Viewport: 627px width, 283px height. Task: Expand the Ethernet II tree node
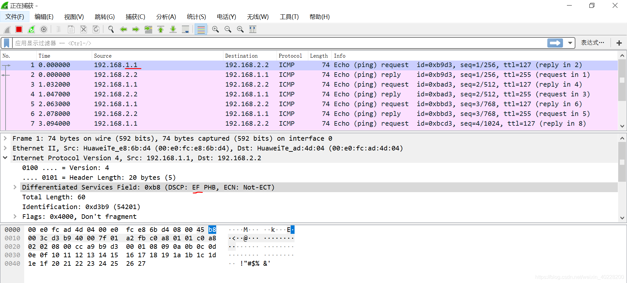click(5, 148)
